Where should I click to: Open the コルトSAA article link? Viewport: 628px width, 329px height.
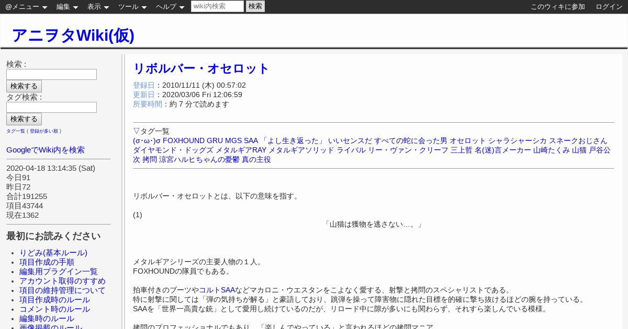pos(217,290)
